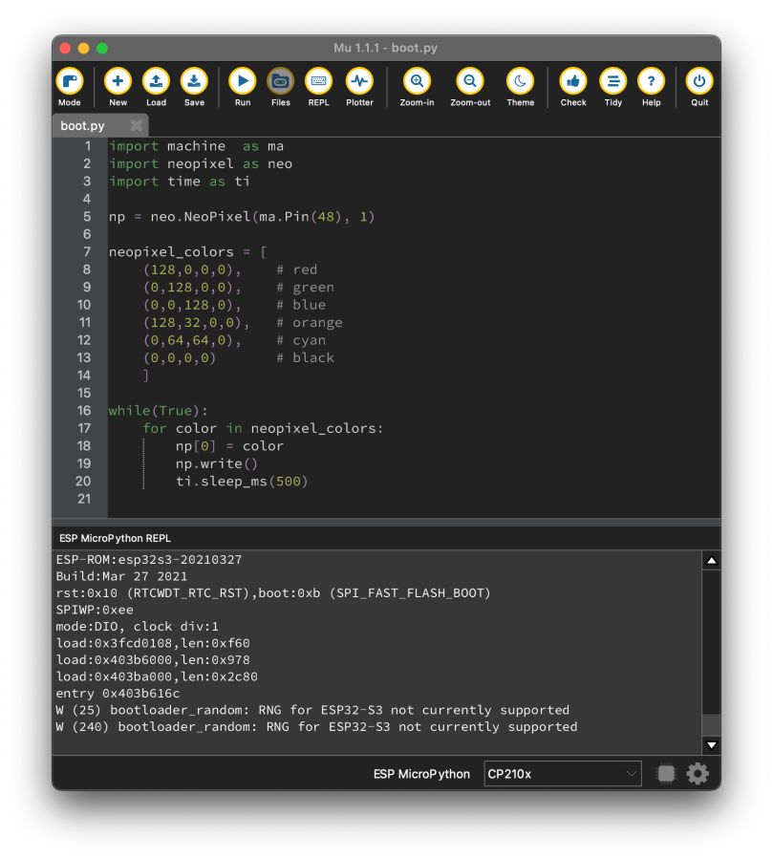Tidy the code formatting
This screenshot has width=773, height=859.
(x=613, y=87)
